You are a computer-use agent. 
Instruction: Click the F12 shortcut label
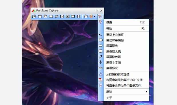(142, 22)
